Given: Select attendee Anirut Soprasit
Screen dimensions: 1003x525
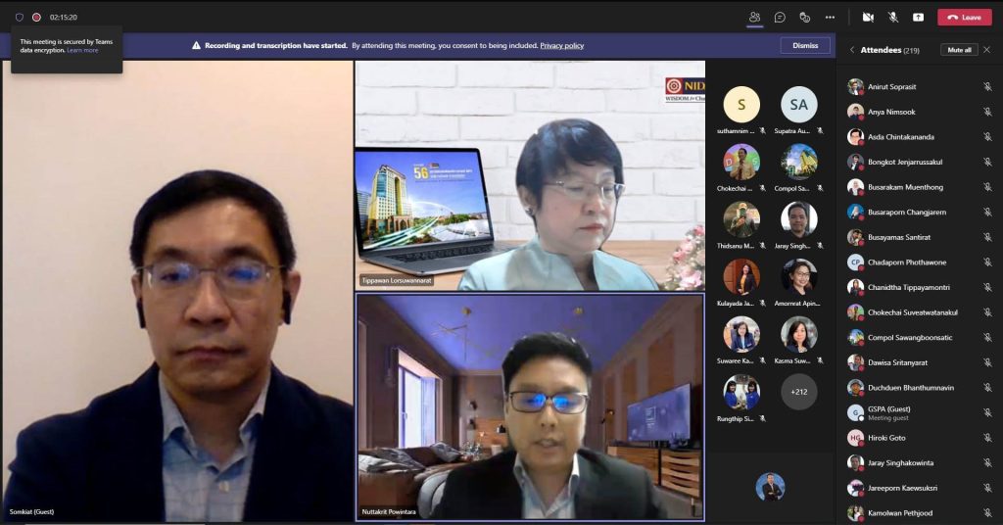Looking at the screenshot, I should pos(920,86).
